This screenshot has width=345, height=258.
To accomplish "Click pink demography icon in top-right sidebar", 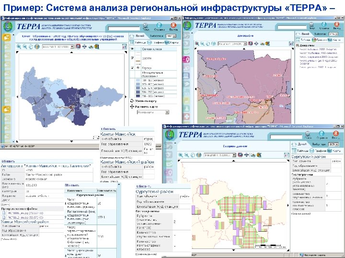I will click(186, 59).
